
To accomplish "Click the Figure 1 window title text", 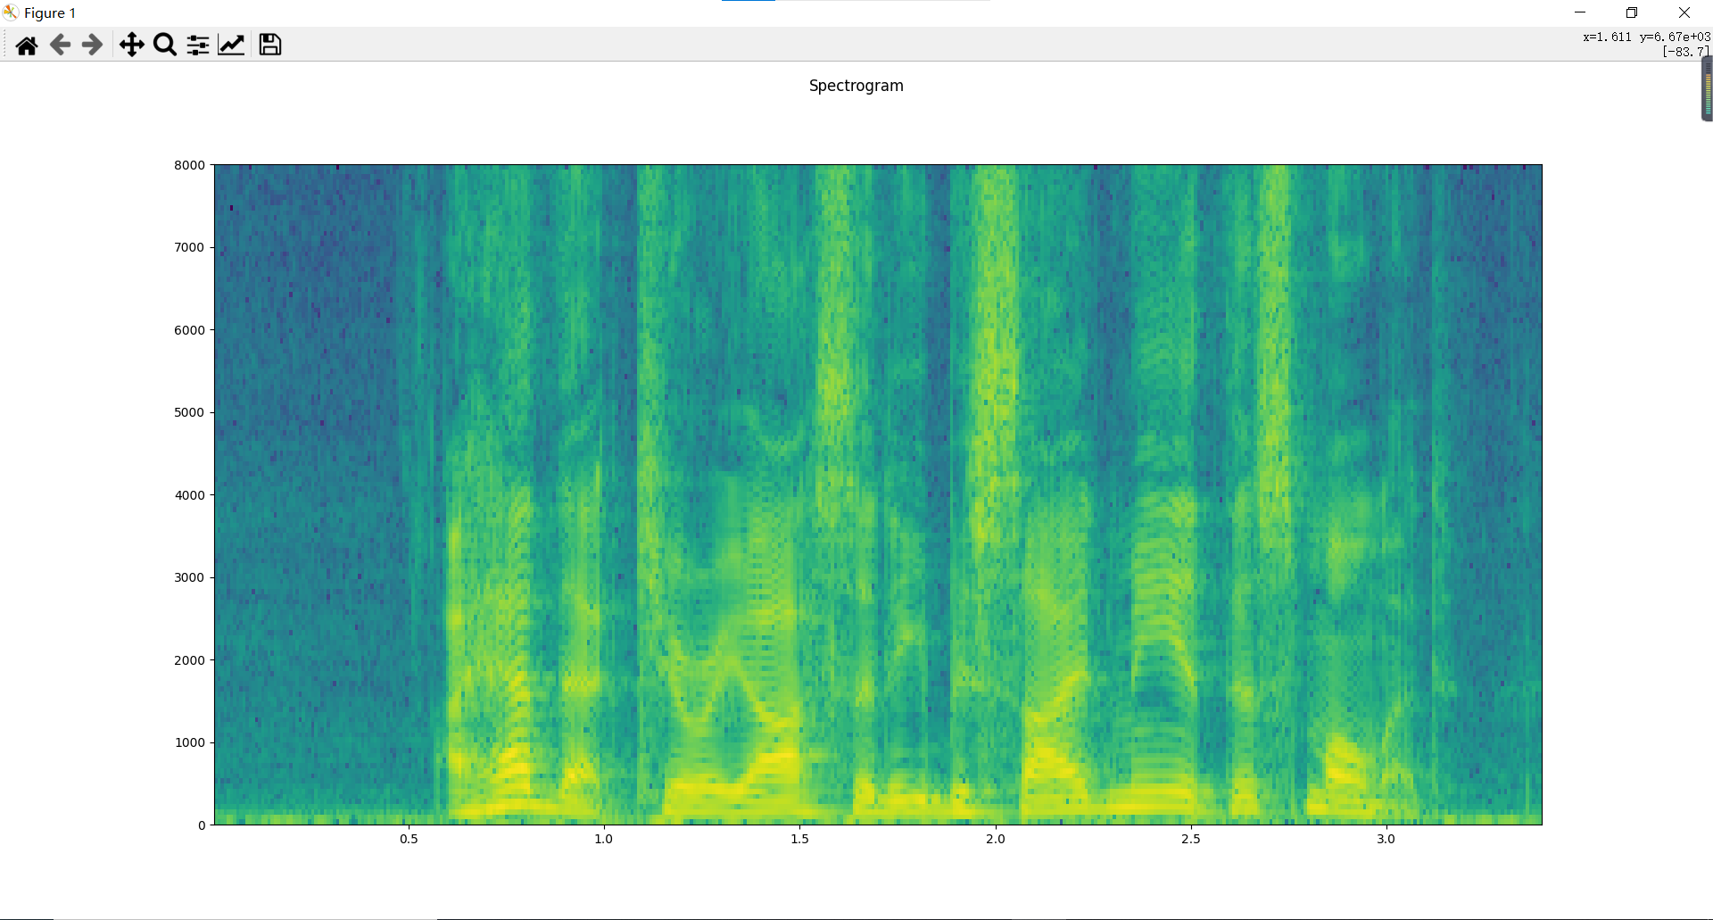I will point(50,13).
